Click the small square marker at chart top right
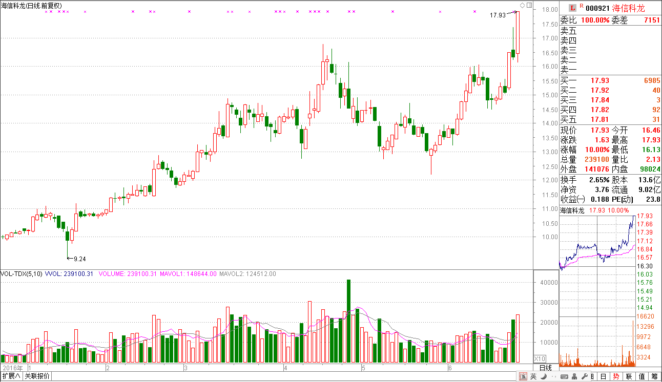 coord(528,6)
